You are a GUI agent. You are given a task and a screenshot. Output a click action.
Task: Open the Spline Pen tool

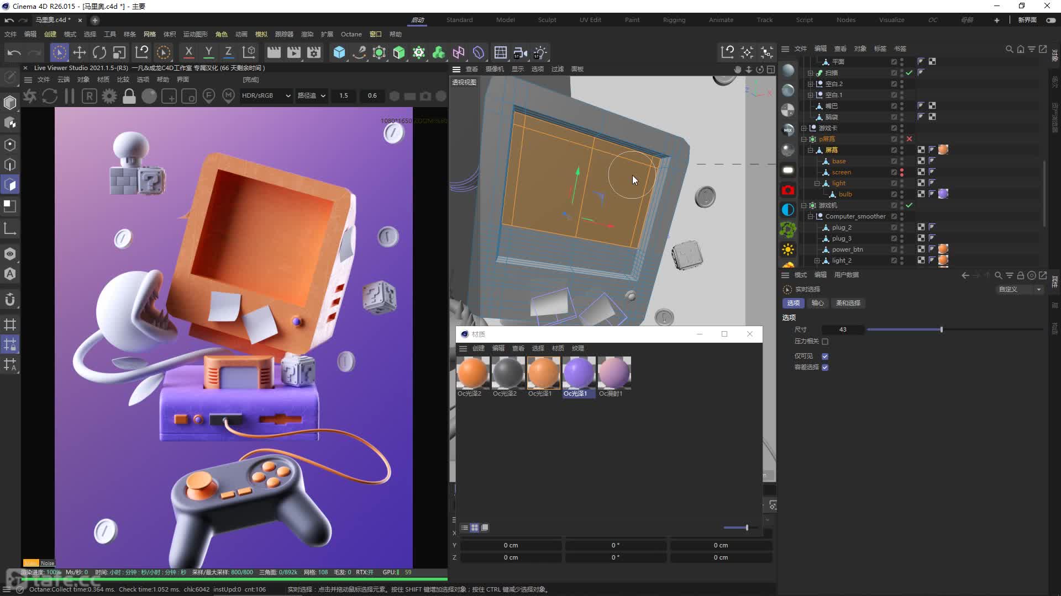click(359, 52)
